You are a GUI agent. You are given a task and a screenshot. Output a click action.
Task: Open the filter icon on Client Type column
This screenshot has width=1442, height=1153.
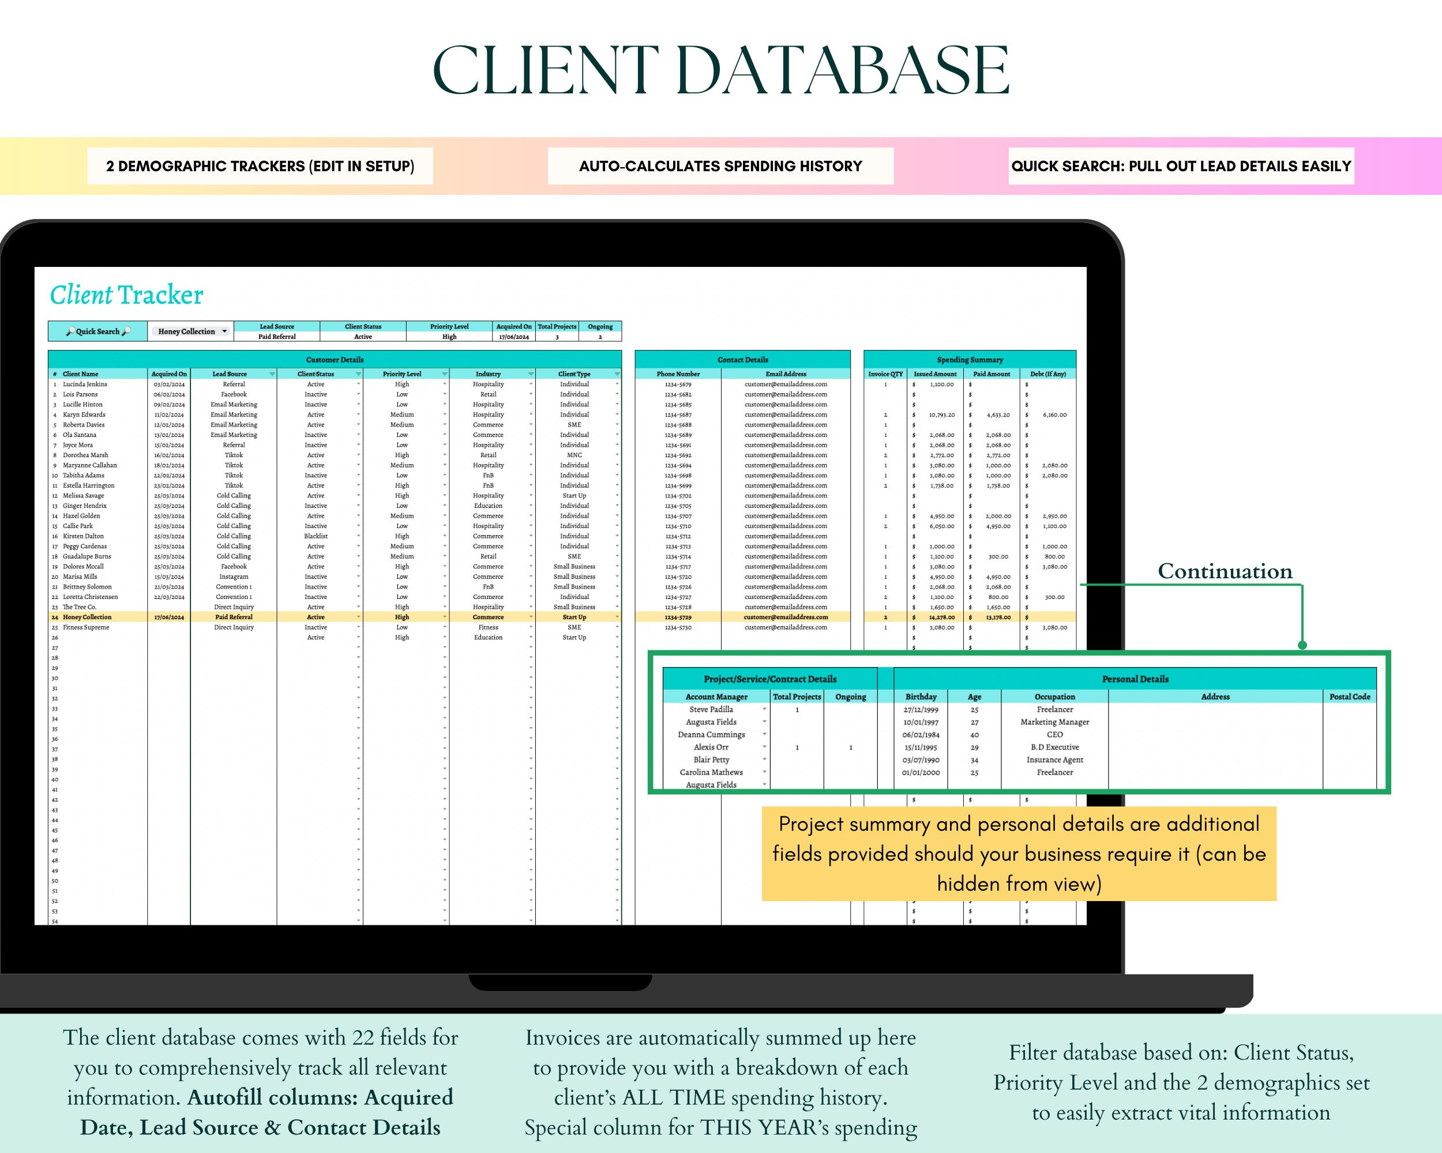(x=618, y=374)
